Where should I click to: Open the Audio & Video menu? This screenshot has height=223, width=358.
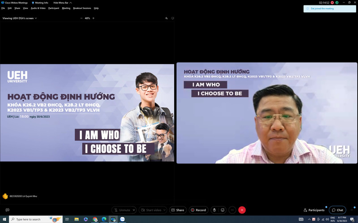pos(38,8)
